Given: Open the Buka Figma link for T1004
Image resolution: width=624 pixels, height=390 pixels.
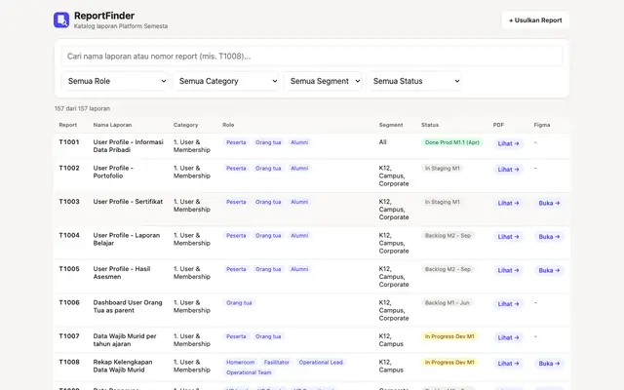Looking at the screenshot, I should pyautogui.click(x=549, y=237).
